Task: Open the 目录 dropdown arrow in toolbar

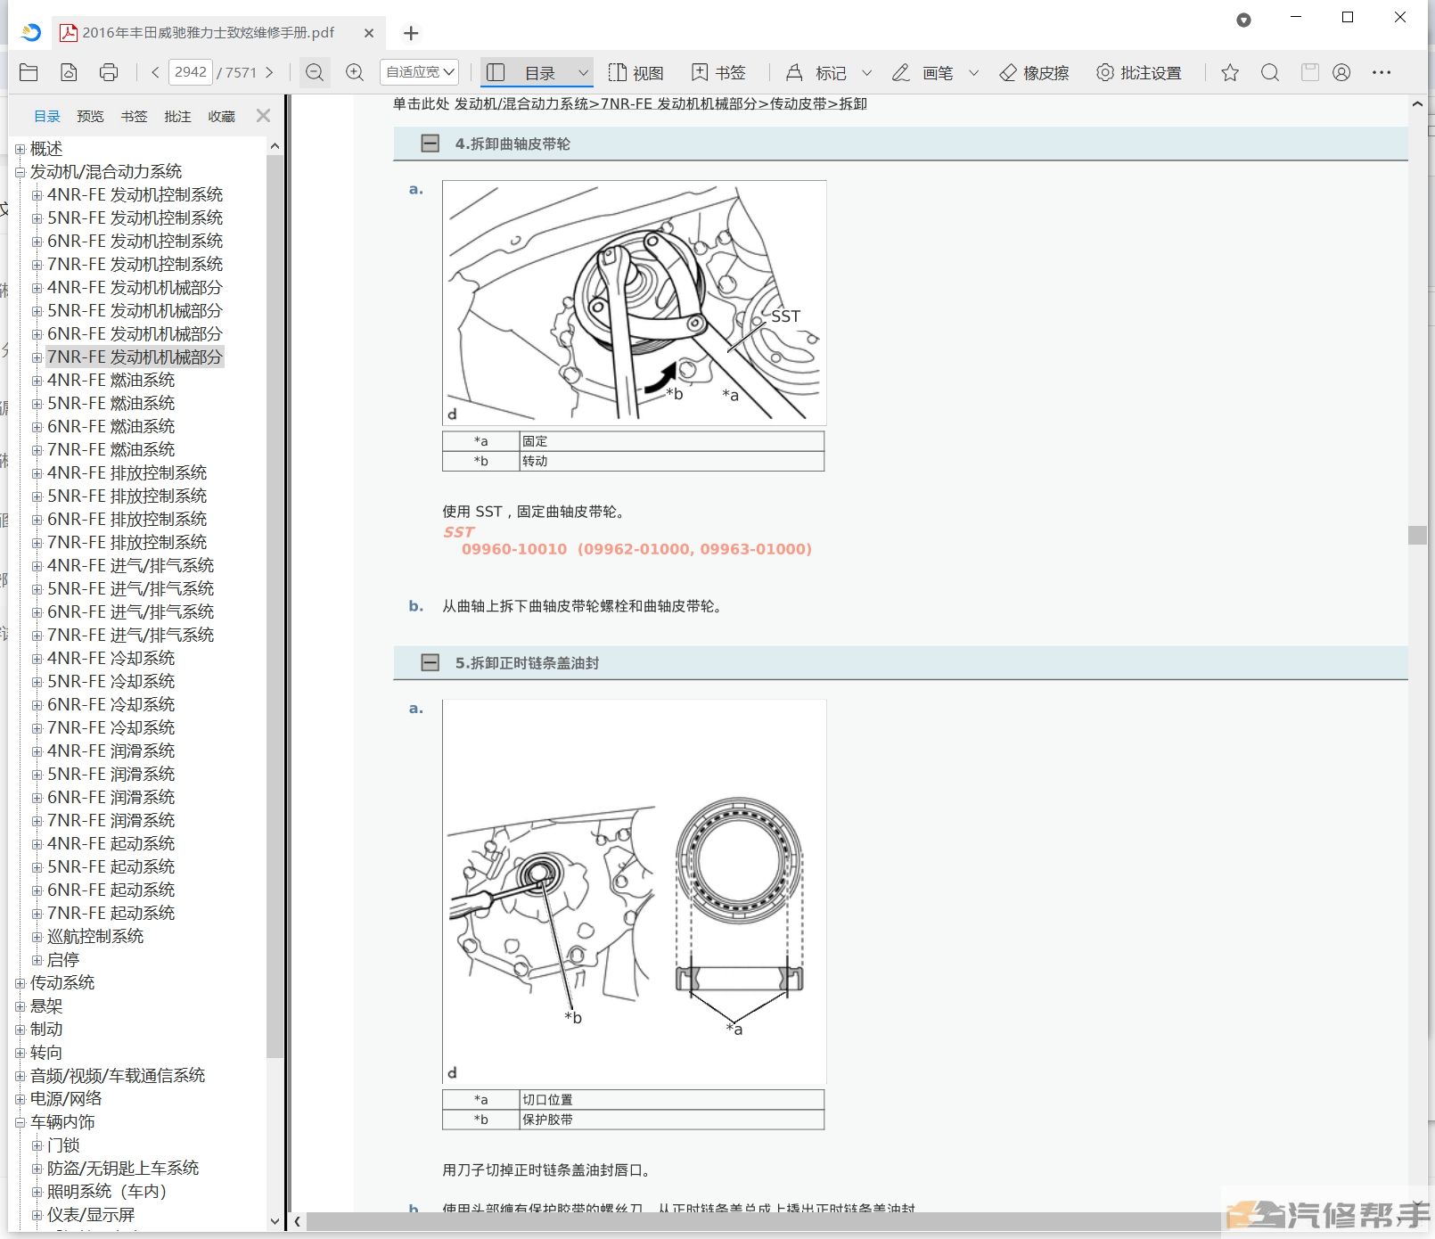Action: [583, 73]
